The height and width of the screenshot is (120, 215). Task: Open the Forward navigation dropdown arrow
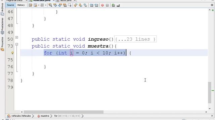46,5
